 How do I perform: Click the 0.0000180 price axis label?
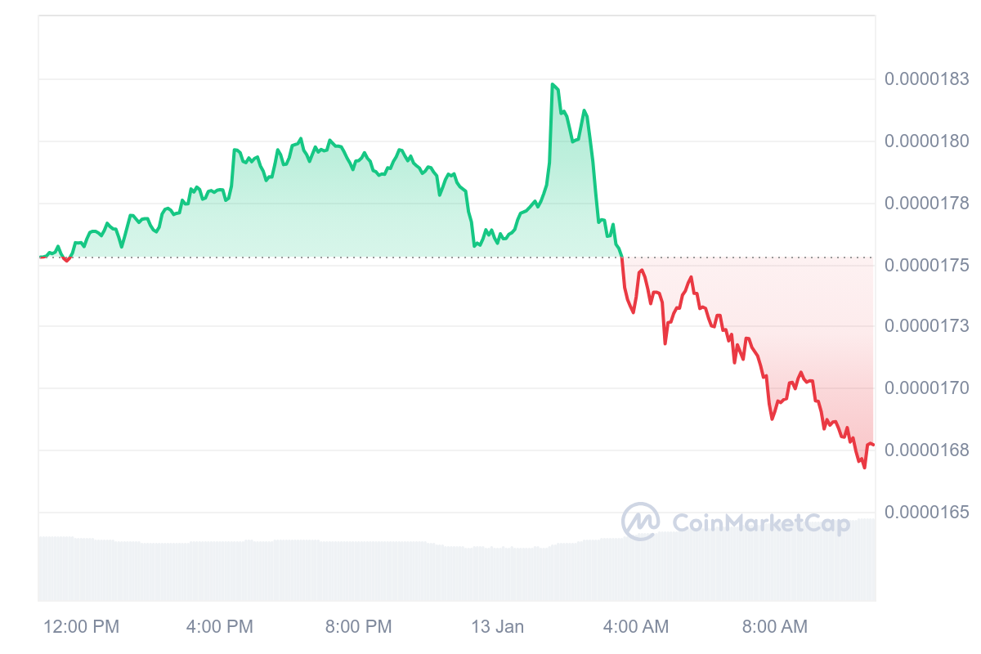(x=926, y=141)
